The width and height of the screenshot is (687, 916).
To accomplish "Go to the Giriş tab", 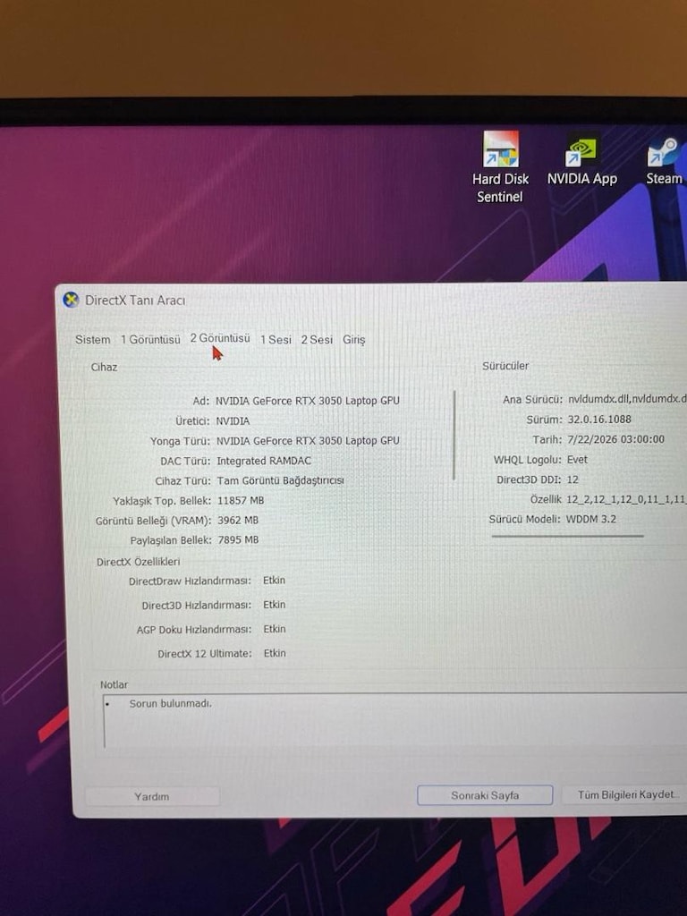I will click(x=354, y=339).
